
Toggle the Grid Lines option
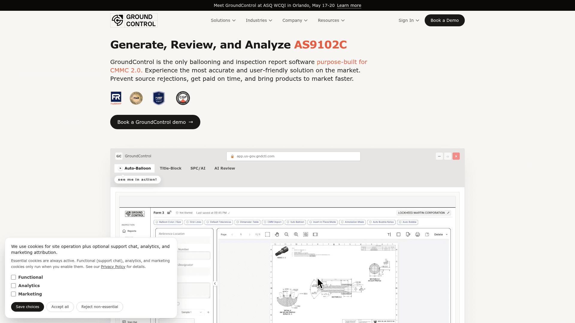[194, 222]
